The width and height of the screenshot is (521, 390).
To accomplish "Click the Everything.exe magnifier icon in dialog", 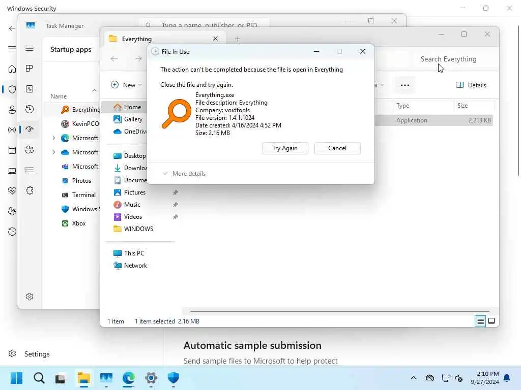I will click(x=177, y=113).
